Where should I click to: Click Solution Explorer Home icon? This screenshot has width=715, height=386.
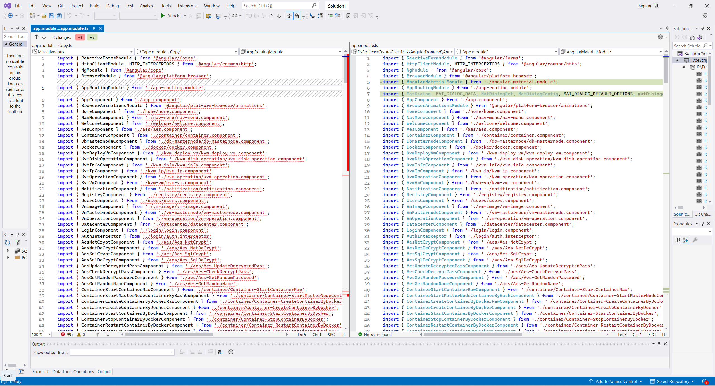(x=692, y=37)
